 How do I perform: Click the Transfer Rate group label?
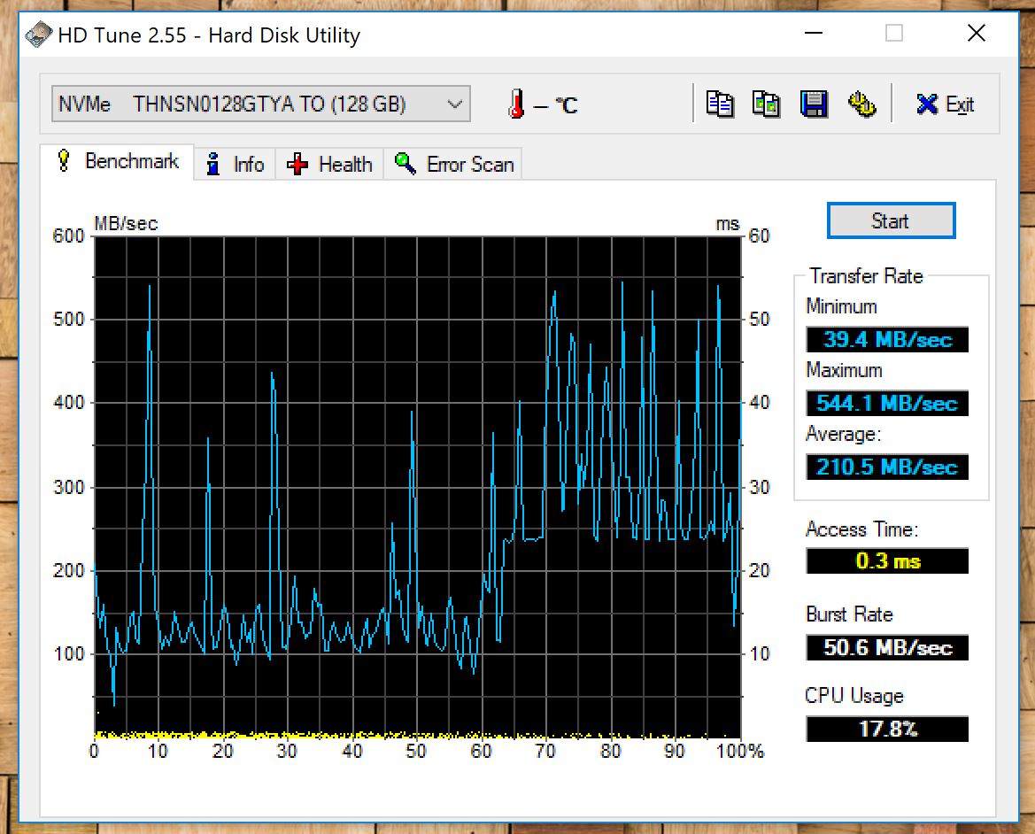pos(866,276)
